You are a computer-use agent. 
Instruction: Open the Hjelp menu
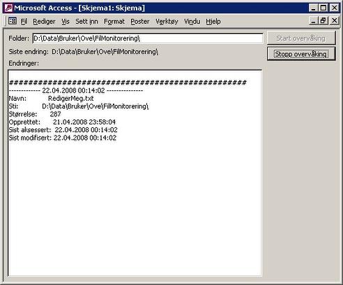213,22
